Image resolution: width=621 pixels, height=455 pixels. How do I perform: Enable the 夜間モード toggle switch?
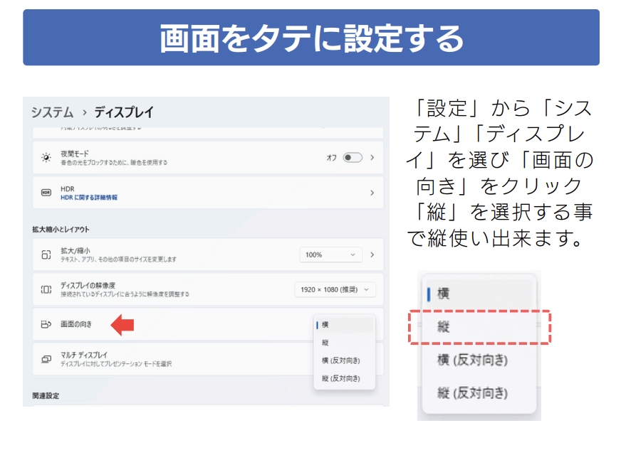[354, 157]
